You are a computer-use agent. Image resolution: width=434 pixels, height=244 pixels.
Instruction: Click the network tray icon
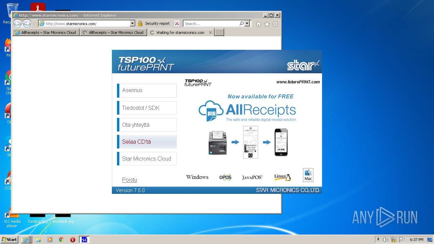point(394,240)
